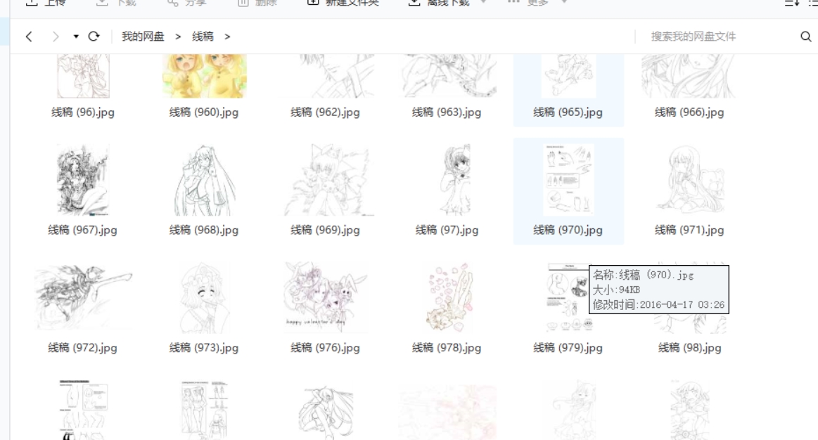Select the label 线稿 (963).jpg
The image size is (818, 440).
pyautogui.click(x=447, y=112)
